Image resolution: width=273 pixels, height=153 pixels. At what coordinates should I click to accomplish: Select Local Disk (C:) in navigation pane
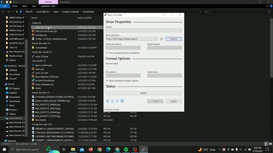coord(16,118)
